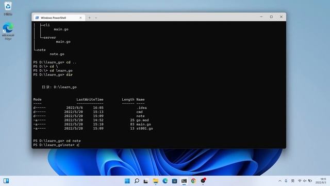Open File Explorer from taskbar
Viewport: 330px width, 186px height.
coord(156,181)
